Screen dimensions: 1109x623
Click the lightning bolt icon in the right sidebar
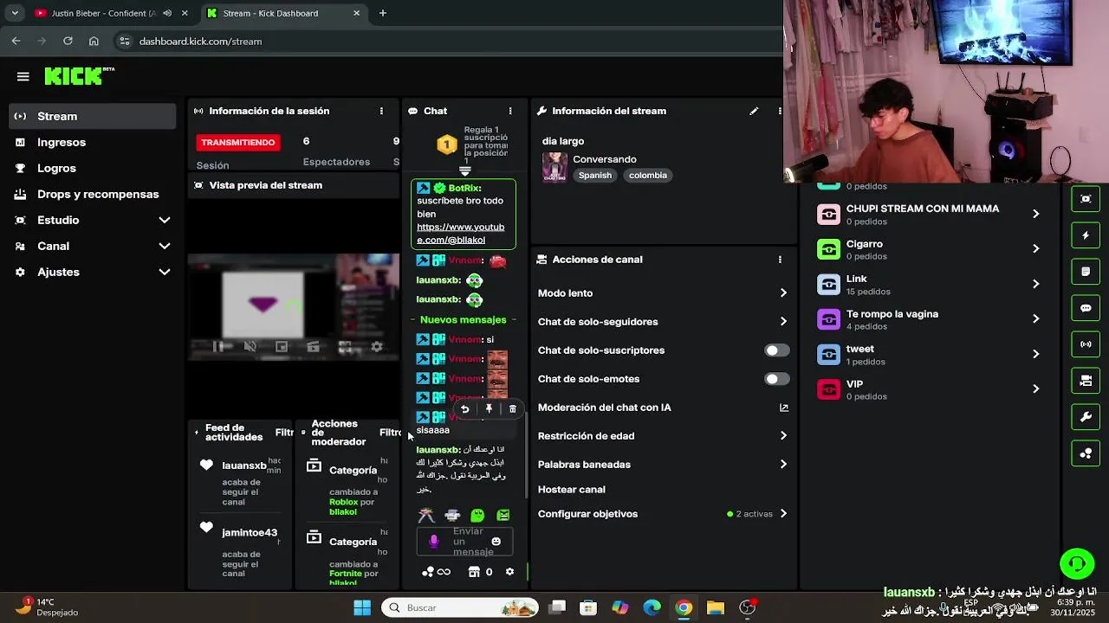point(1086,235)
